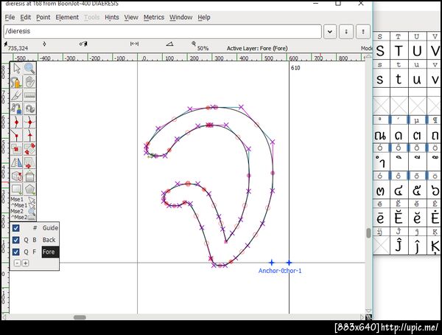Select the Add HV curve point tool

(29, 122)
